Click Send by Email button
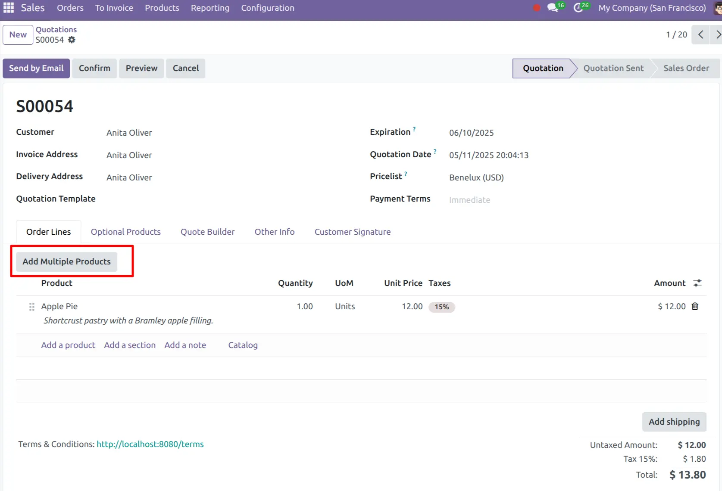 [x=36, y=68]
